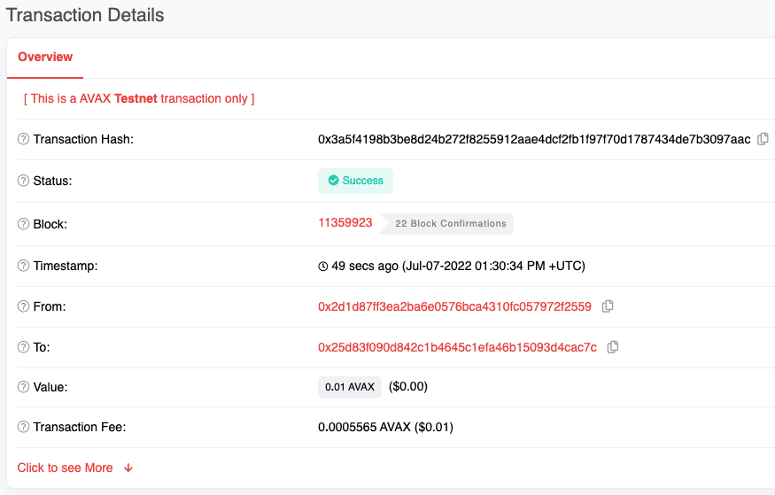Click the green Success status badge
The height and width of the screenshot is (495, 775).
355,181
